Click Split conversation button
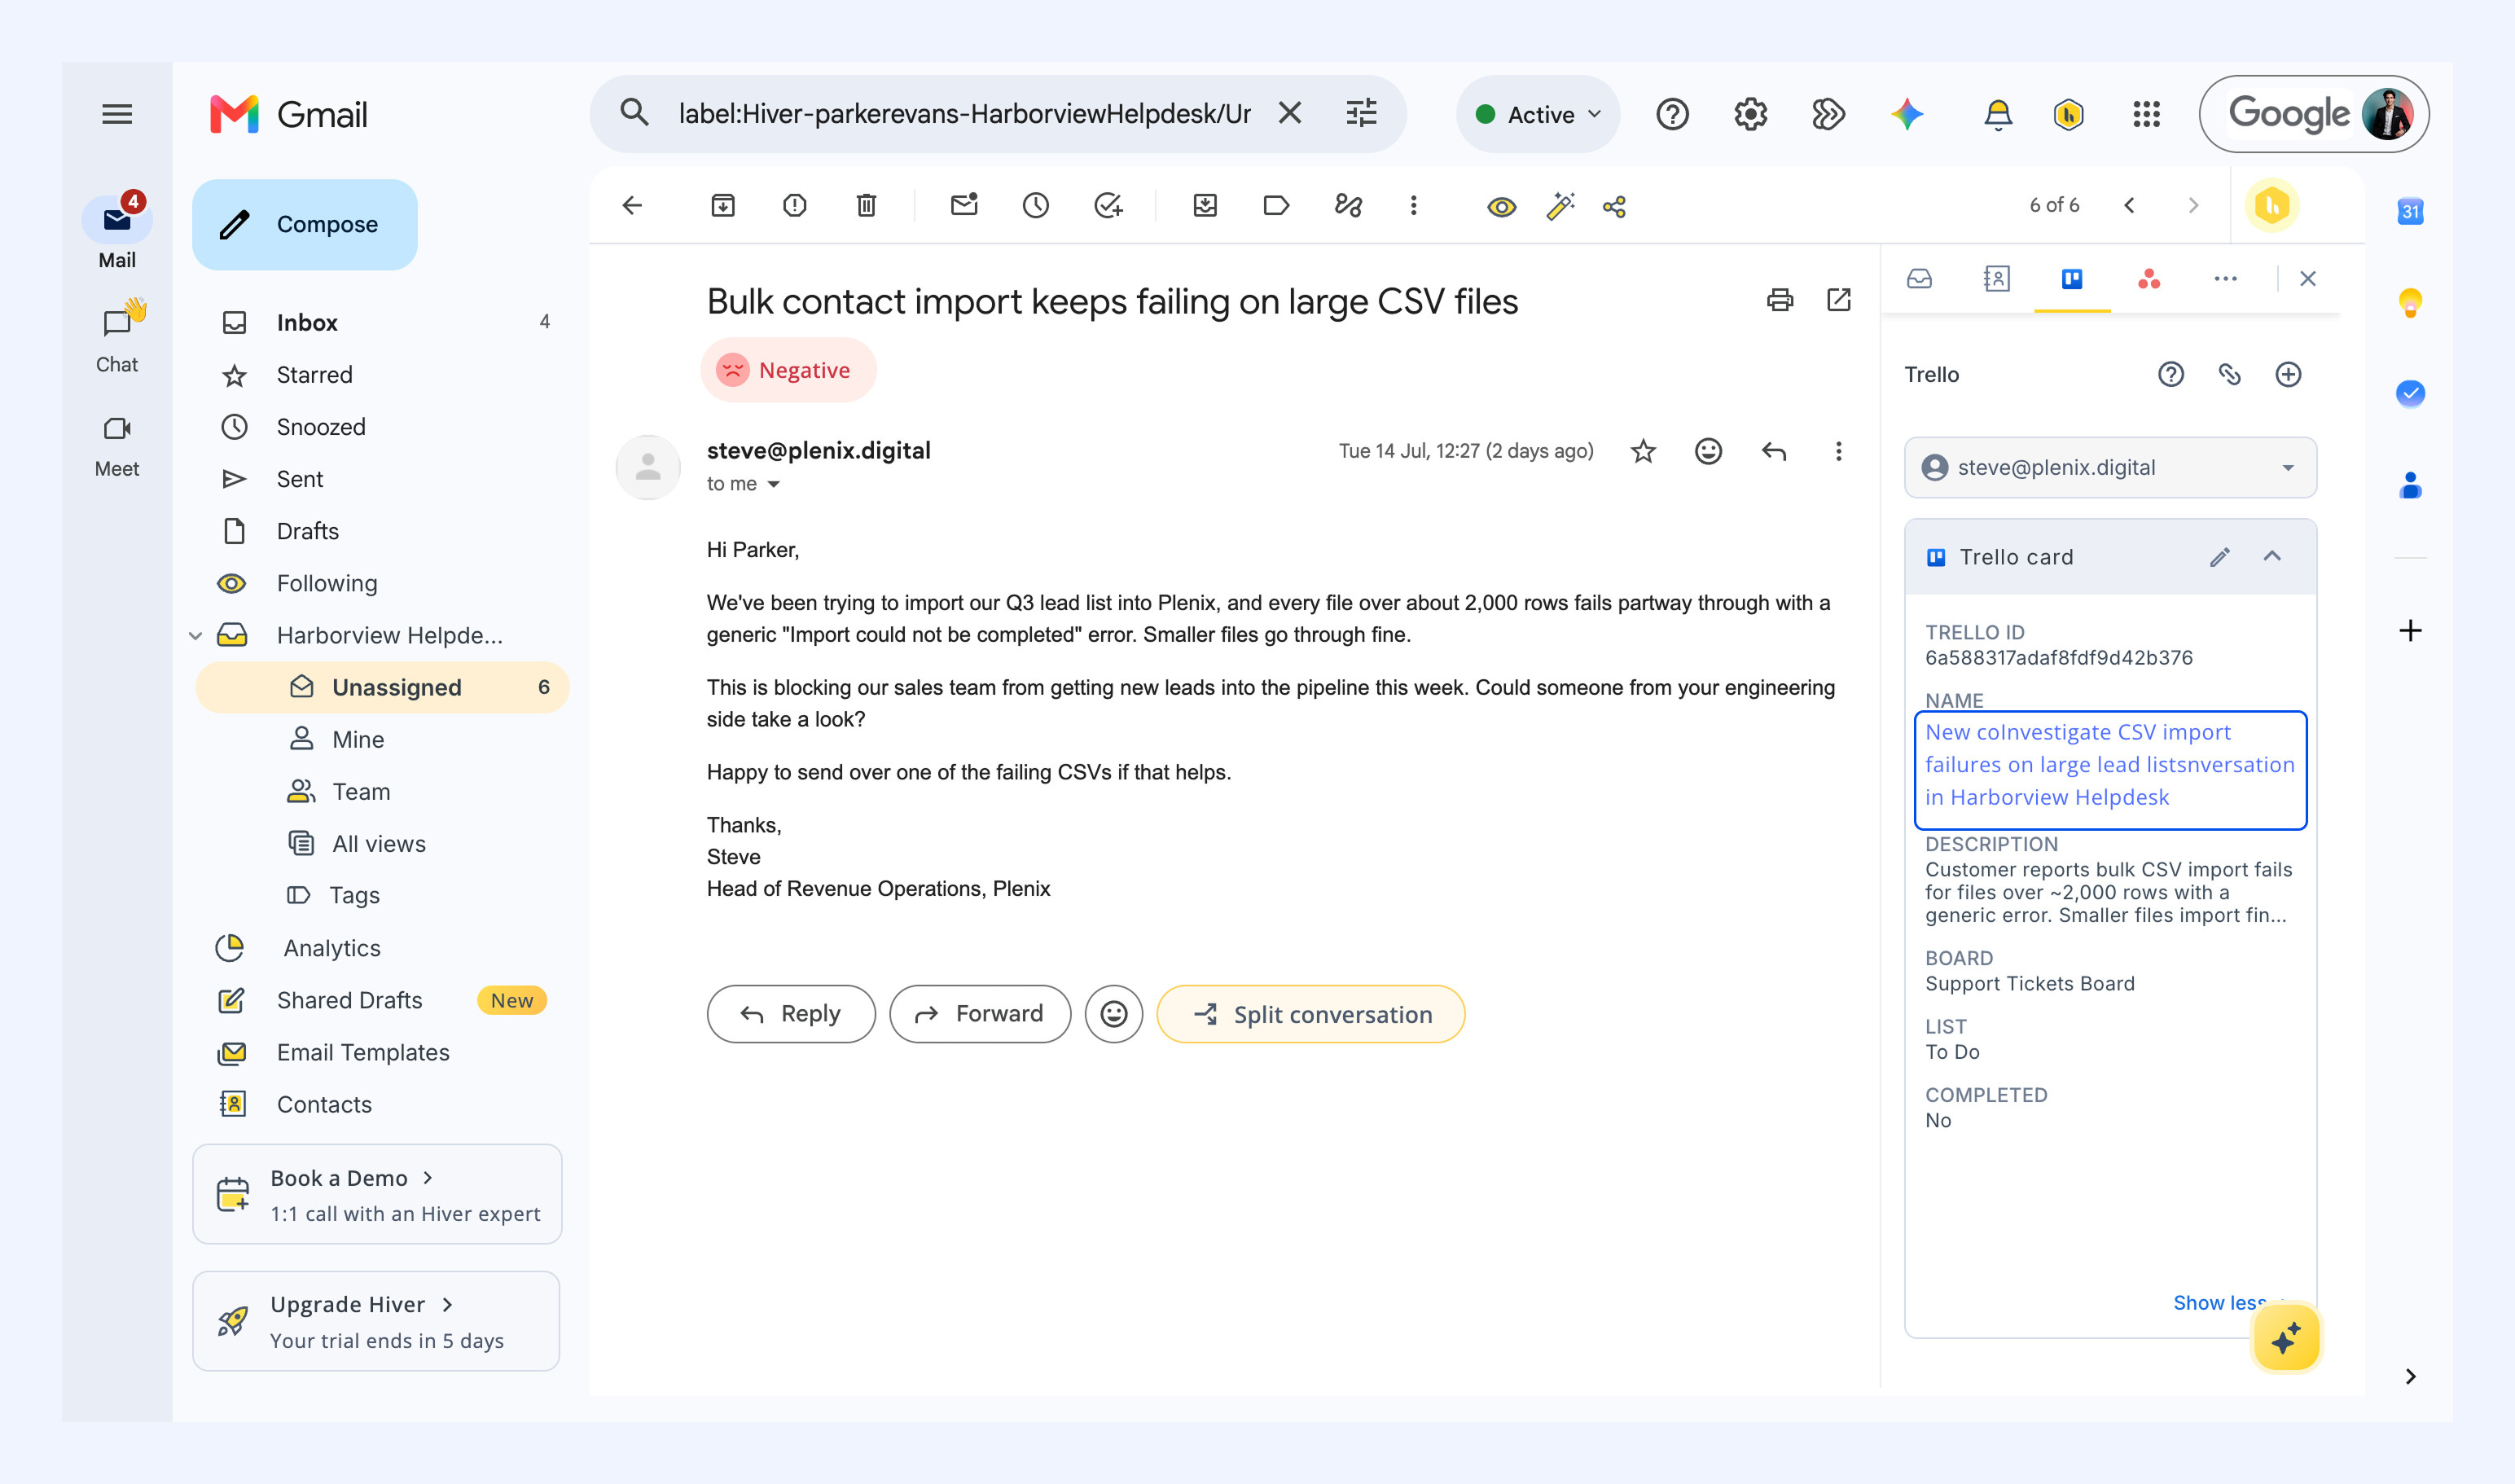 coord(1311,1014)
